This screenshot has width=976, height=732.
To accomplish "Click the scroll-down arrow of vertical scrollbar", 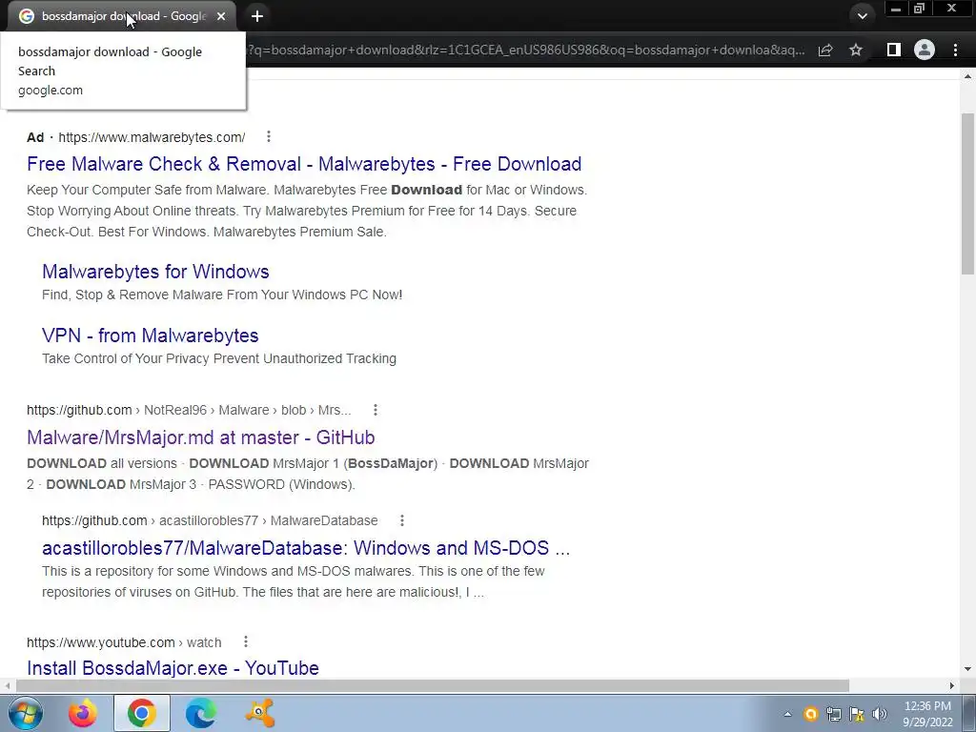I will [968, 669].
